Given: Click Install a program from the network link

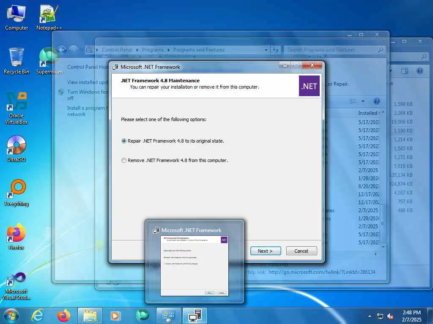Looking at the screenshot, I should click(x=86, y=111).
